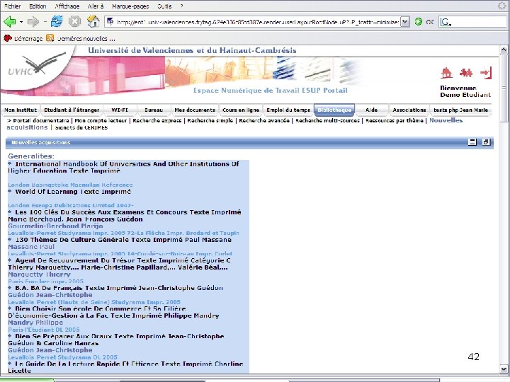Open the Back history dropdown arrow
The height and width of the screenshot is (382, 510).
tap(21, 22)
